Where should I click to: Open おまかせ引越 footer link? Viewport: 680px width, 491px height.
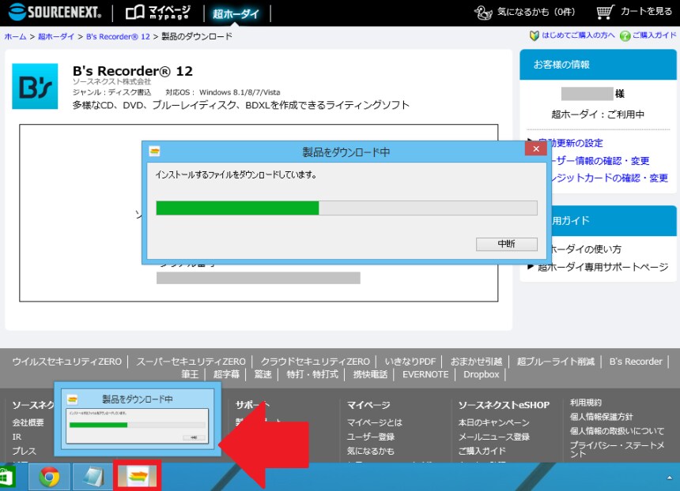pos(476,362)
